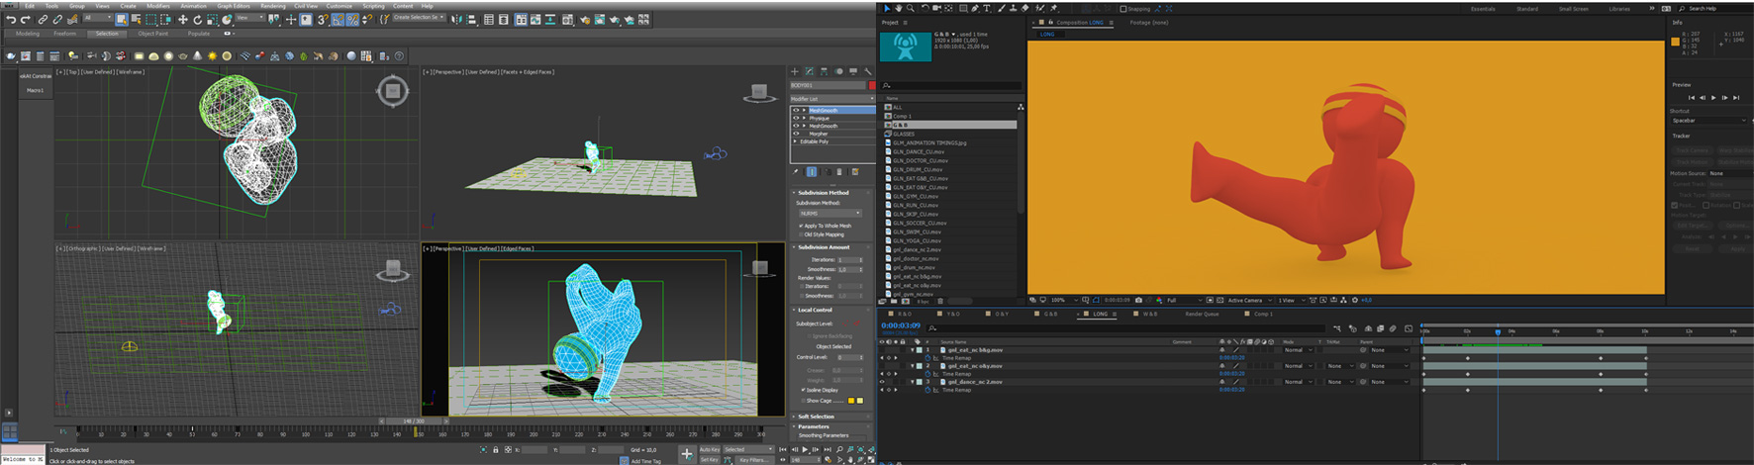The width and height of the screenshot is (1754, 465).
Task: Select the Zoom tool in After Effects
Action: 912,9
